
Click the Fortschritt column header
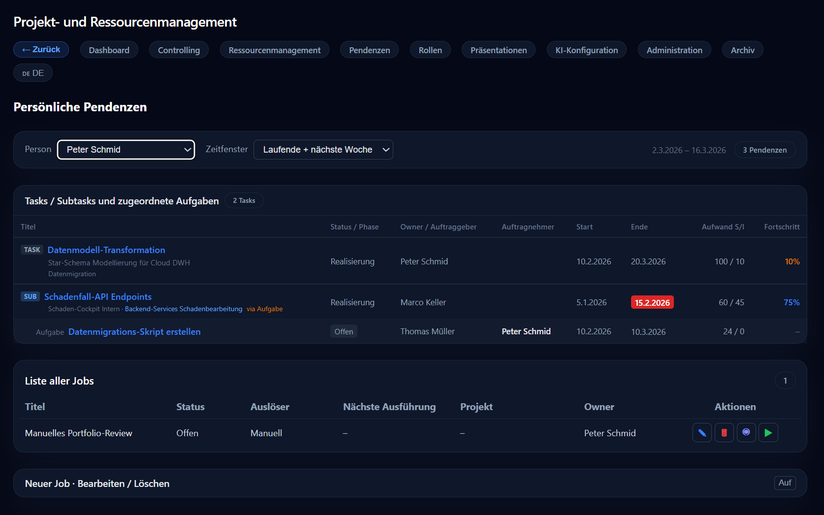(x=782, y=227)
